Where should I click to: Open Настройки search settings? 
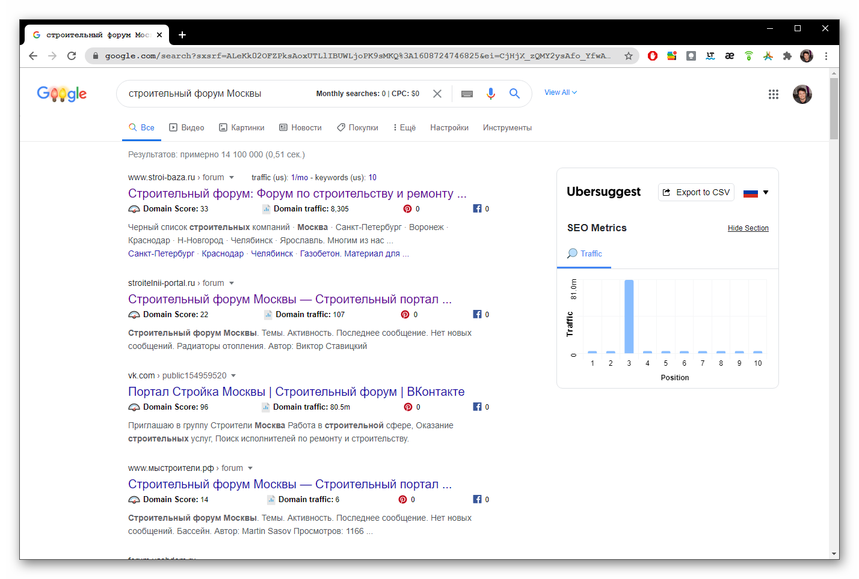click(x=449, y=128)
